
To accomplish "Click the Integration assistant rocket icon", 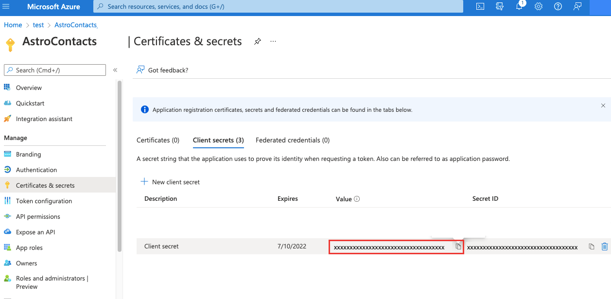I will [7, 119].
